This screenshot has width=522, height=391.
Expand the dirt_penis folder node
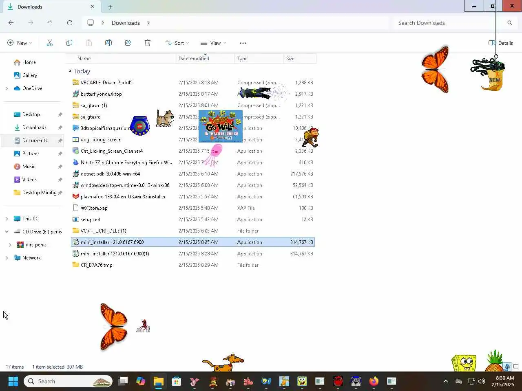click(10, 245)
